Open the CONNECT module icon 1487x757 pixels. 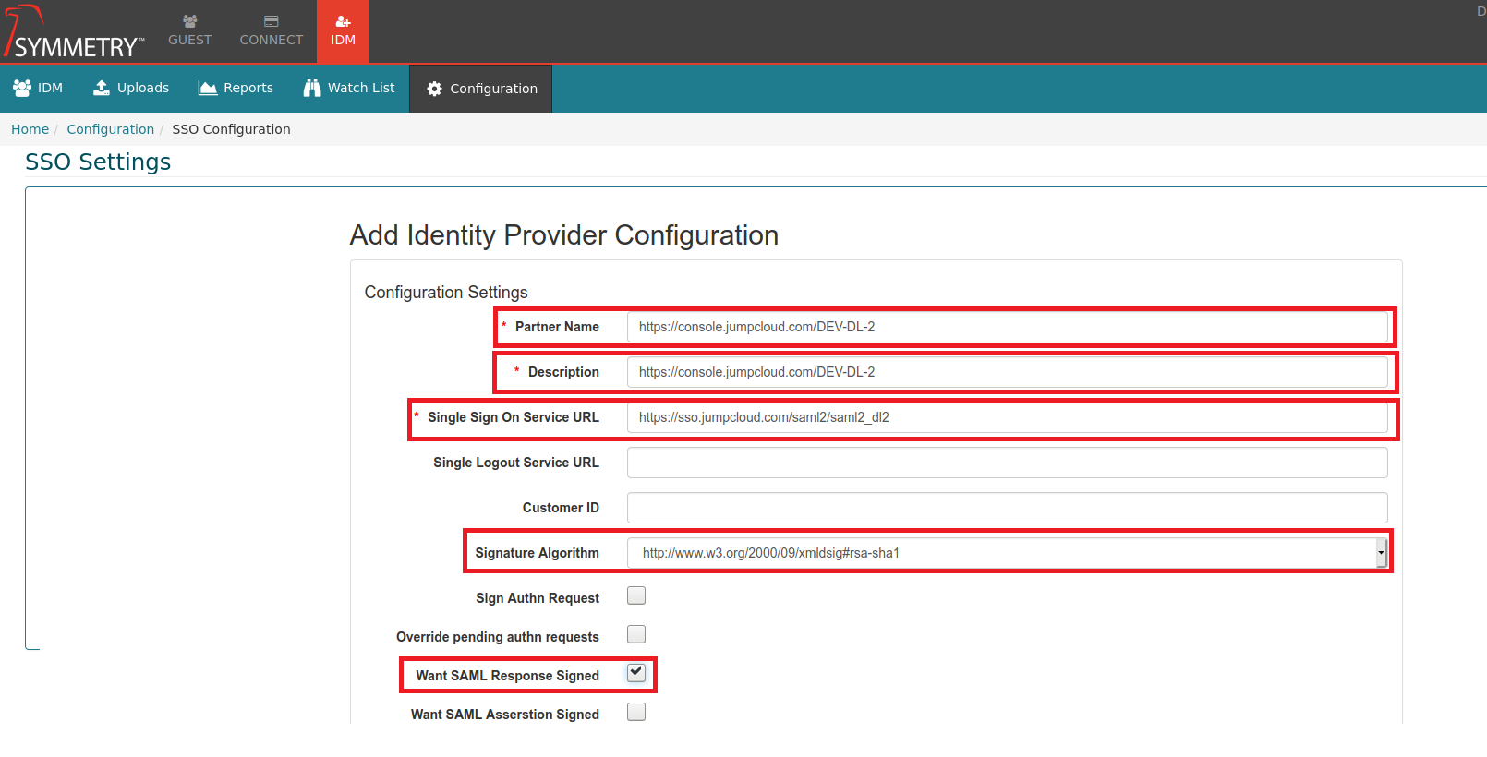(271, 21)
